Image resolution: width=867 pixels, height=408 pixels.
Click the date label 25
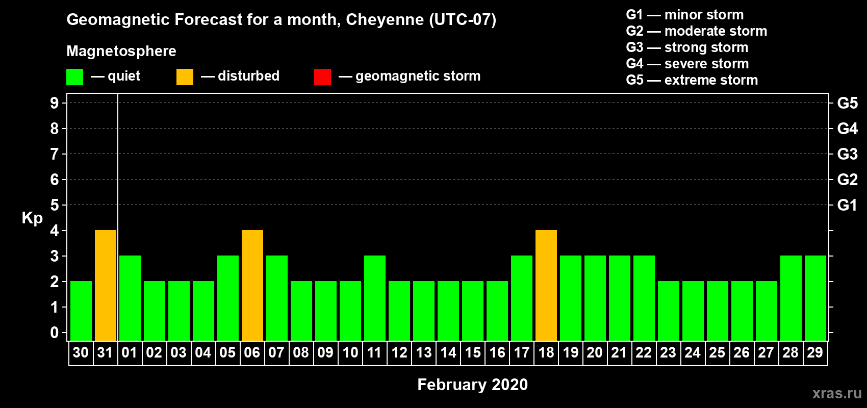click(x=717, y=352)
